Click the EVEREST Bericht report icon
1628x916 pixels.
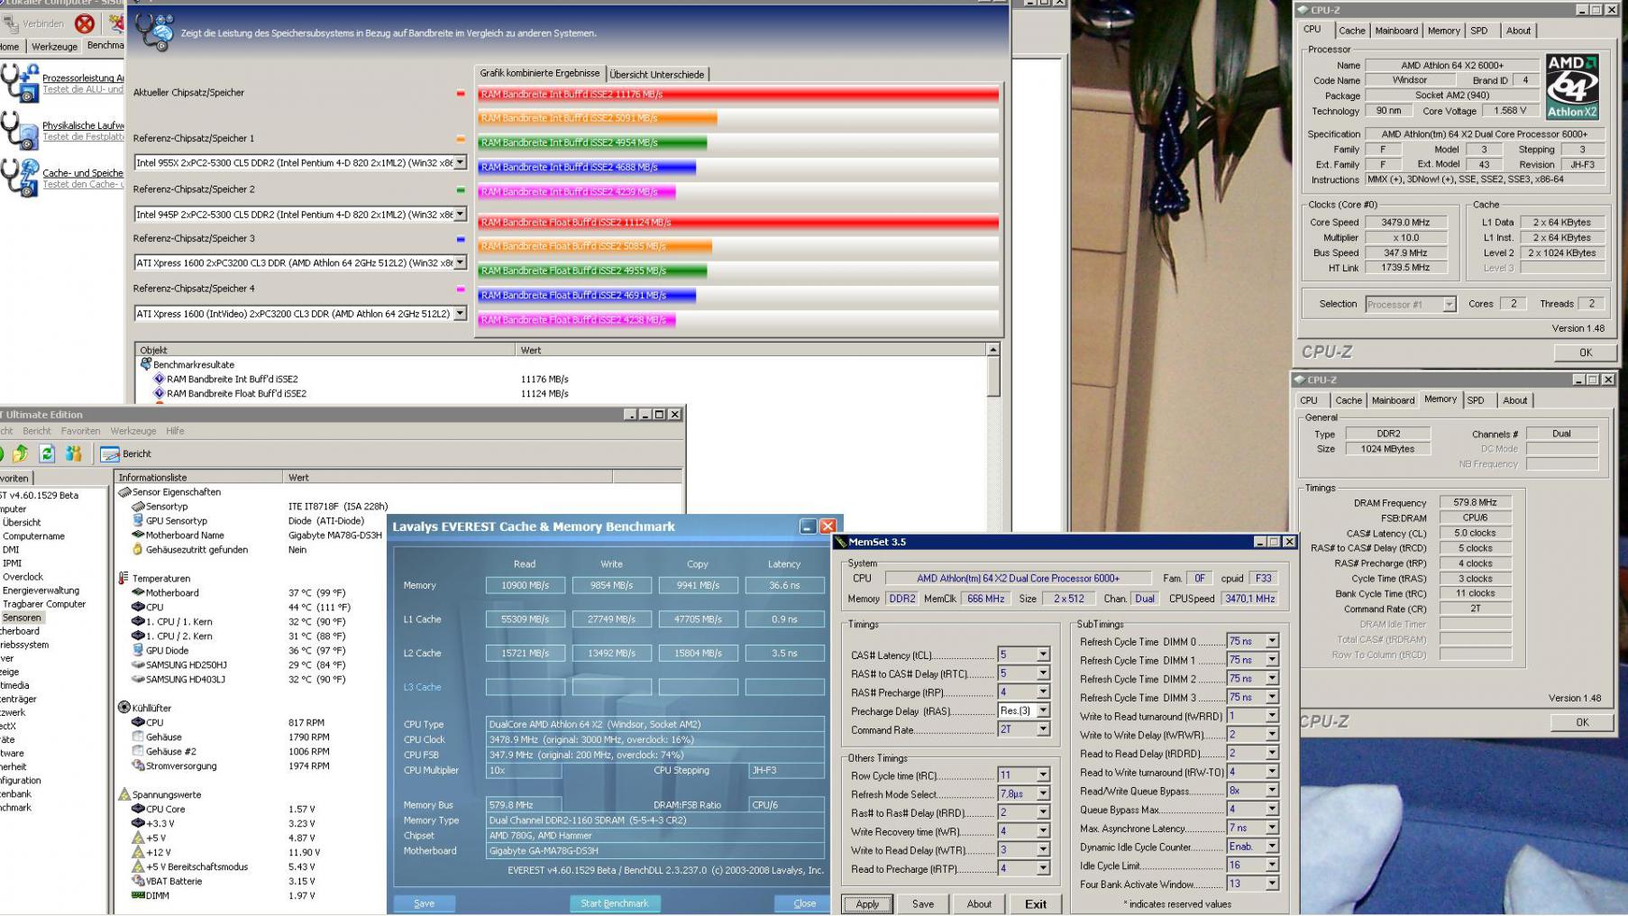pos(110,453)
